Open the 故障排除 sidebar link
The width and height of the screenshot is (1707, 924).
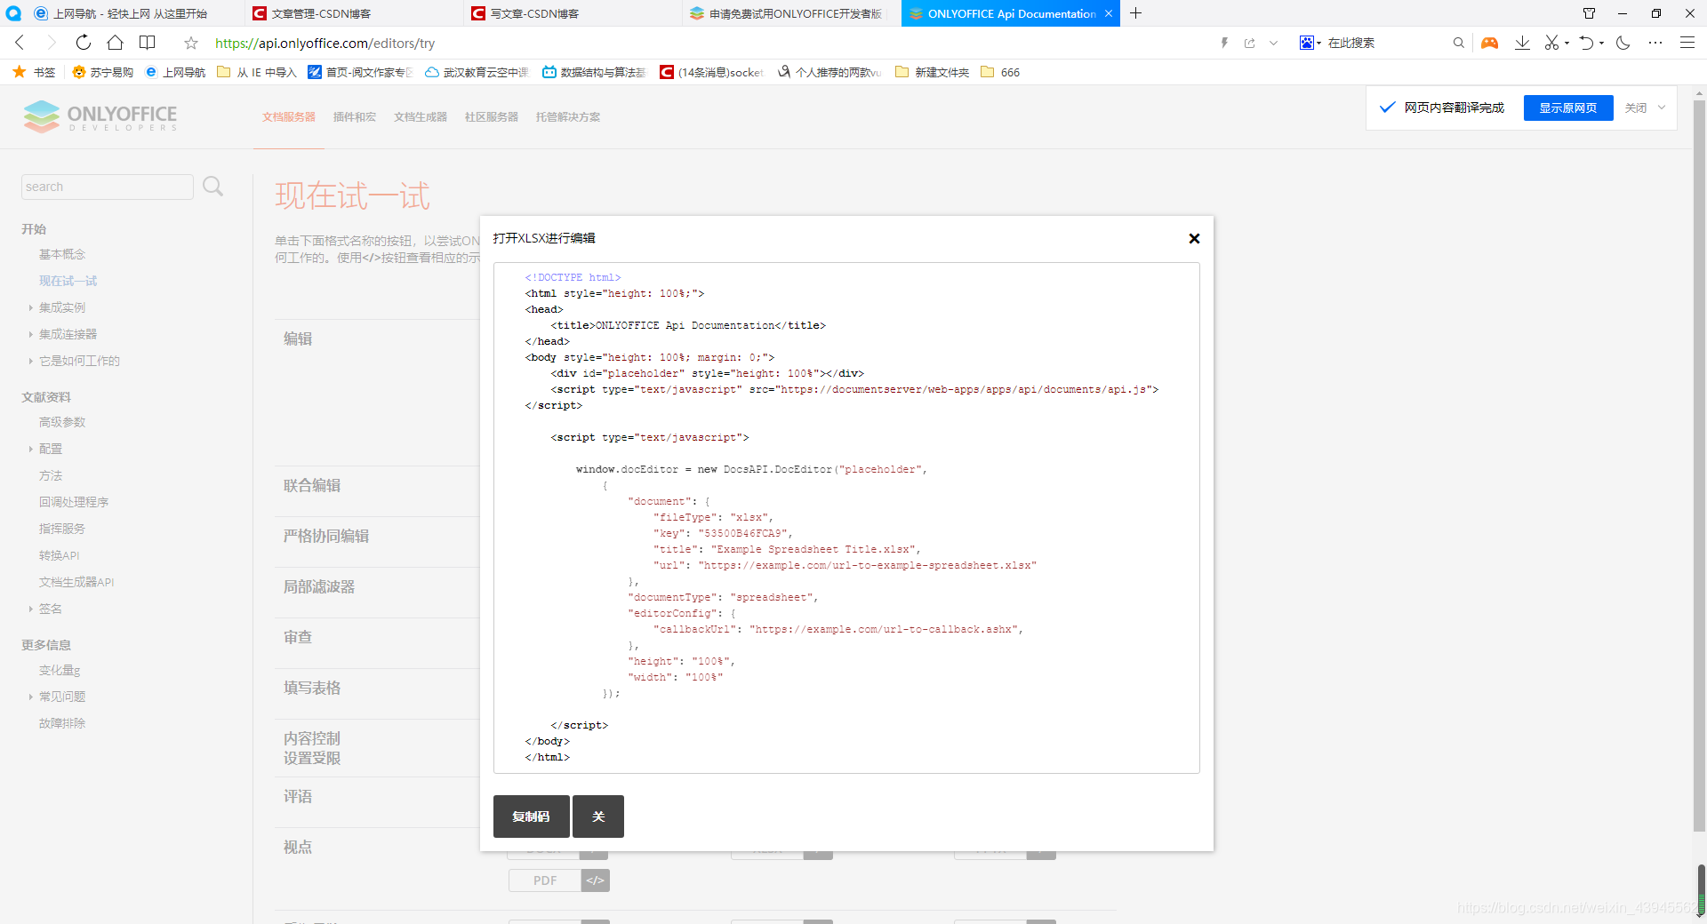coord(62,723)
